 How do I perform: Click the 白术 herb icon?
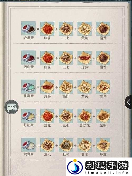(x=84, y=145)
